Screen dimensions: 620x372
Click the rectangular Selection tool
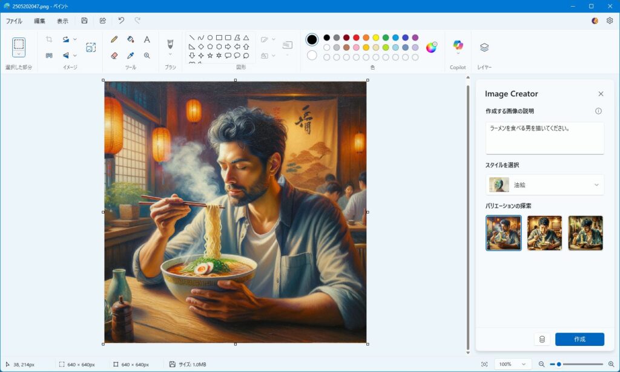(x=19, y=44)
